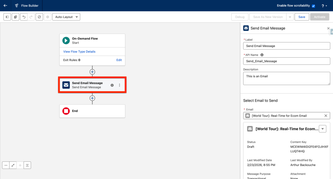Add element above the End node
Viewport: 333px width, 179px height.
[x=92, y=98]
